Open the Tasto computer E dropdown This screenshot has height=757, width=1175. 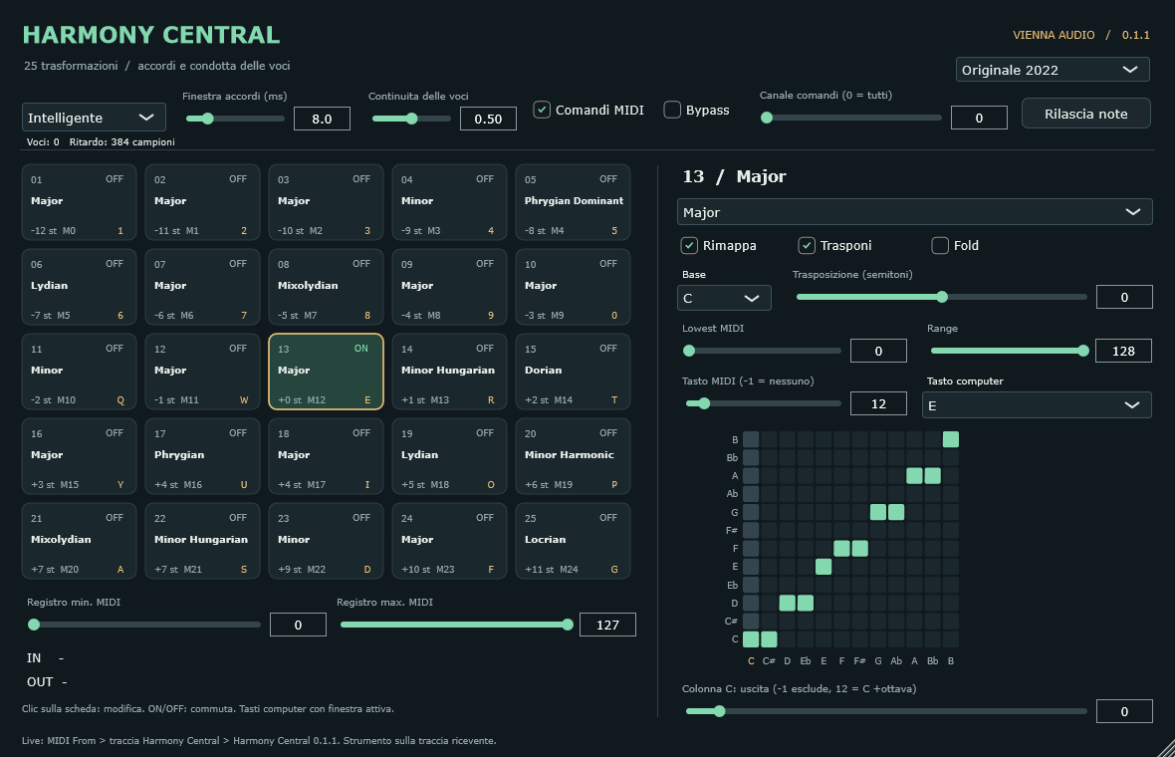1037,405
